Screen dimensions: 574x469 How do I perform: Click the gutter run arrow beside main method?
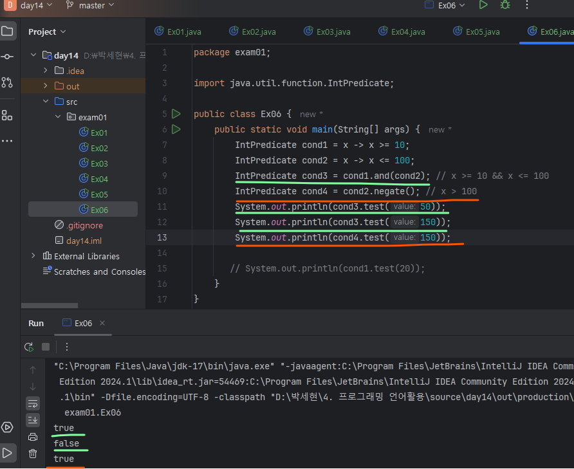pyautogui.click(x=176, y=129)
